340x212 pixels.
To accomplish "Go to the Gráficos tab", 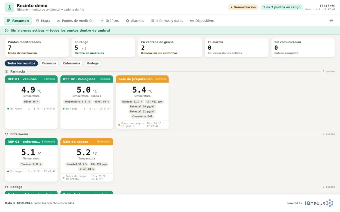I will click(x=110, y=21).
